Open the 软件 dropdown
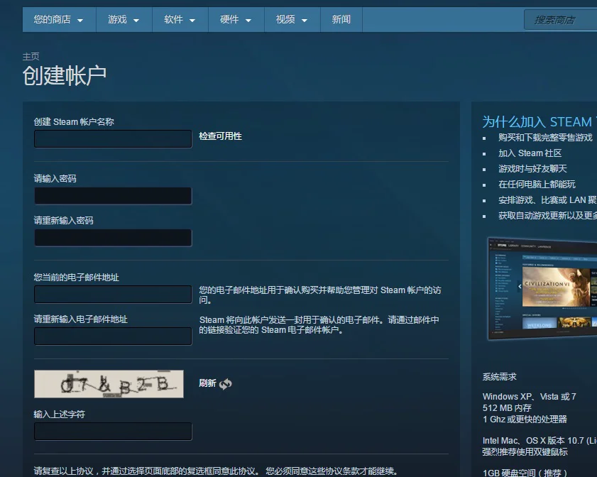 click(x=180, y=19)
